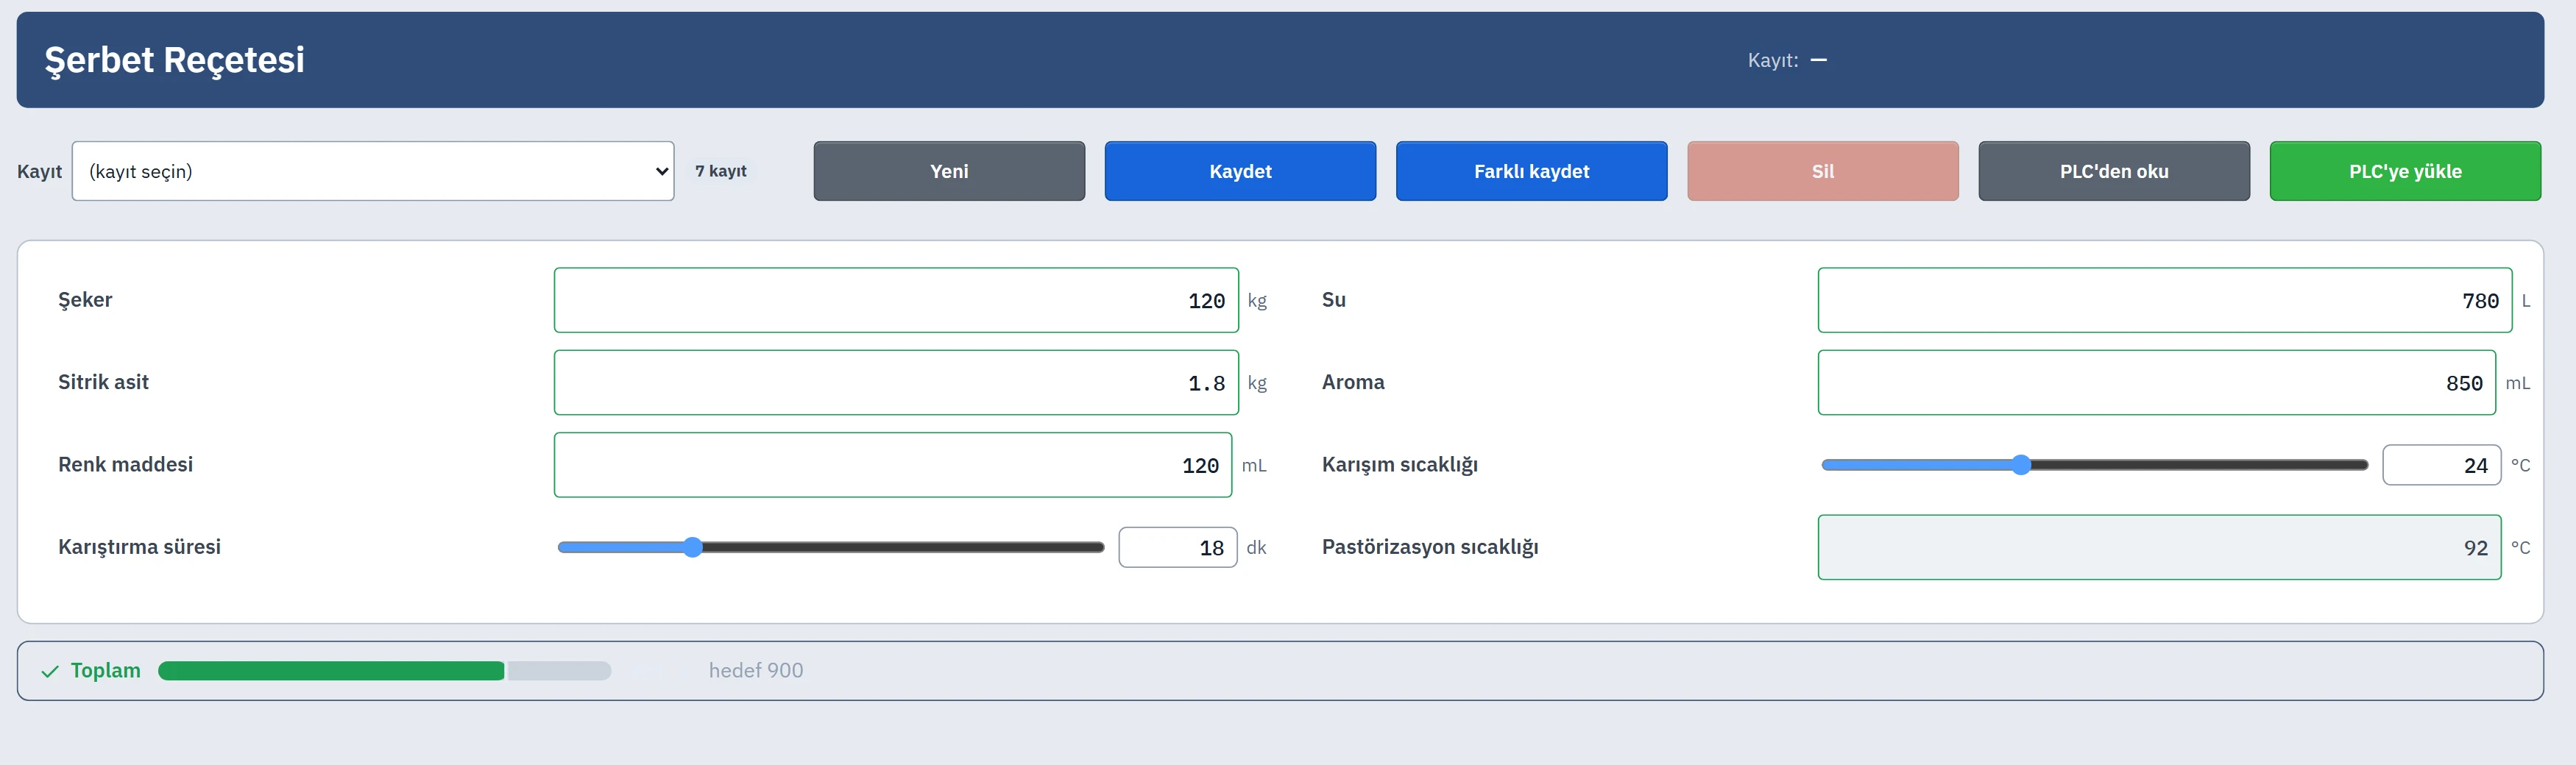
Task: Click the Karışım sıcaklığı number box
Action: (2442, 465)
